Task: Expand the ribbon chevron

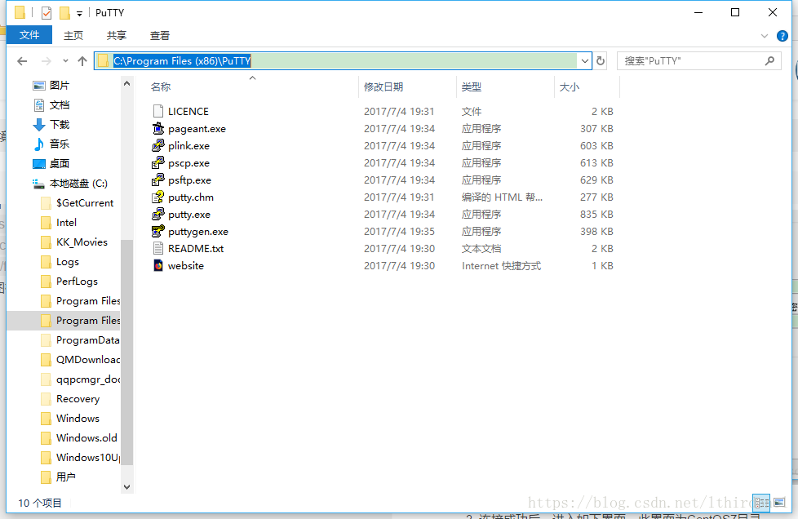Action: pos(765,36)
